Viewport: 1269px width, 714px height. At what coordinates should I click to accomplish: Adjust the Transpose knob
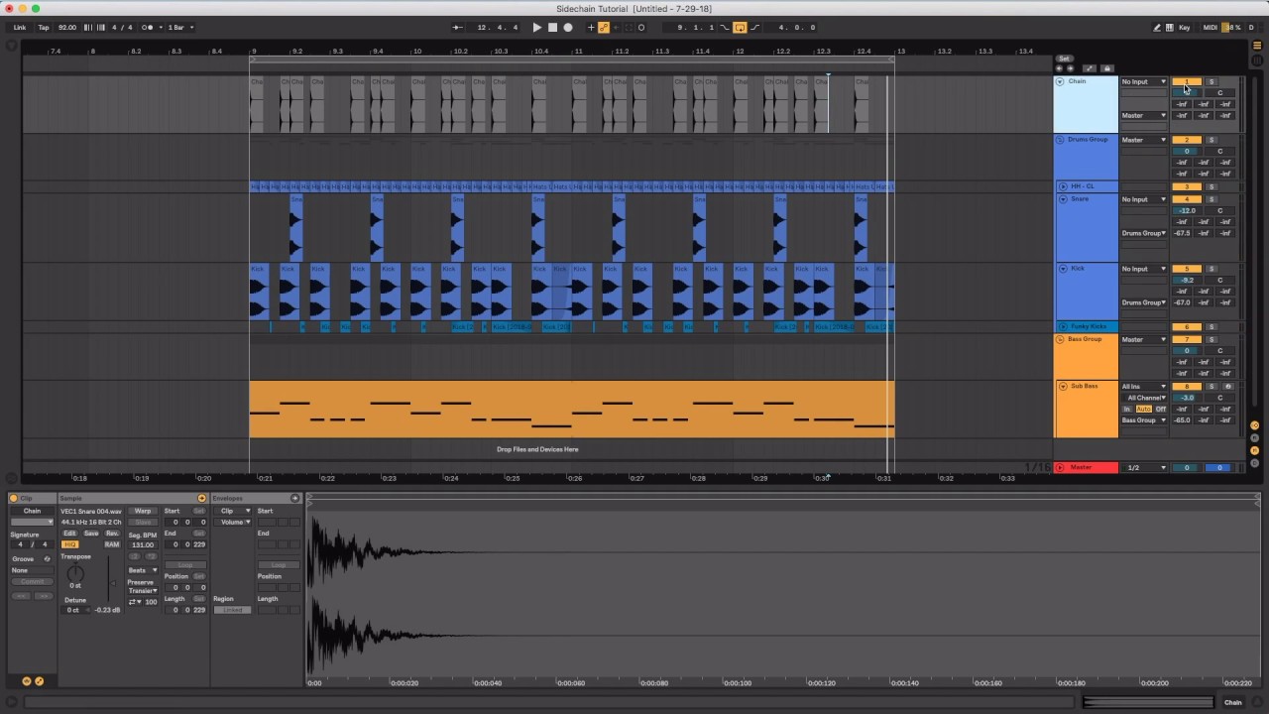click(75, 573)
